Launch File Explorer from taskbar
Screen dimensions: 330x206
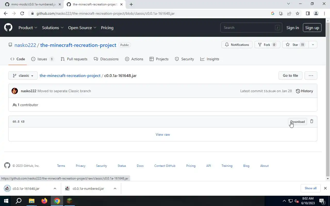coord(31,201)
